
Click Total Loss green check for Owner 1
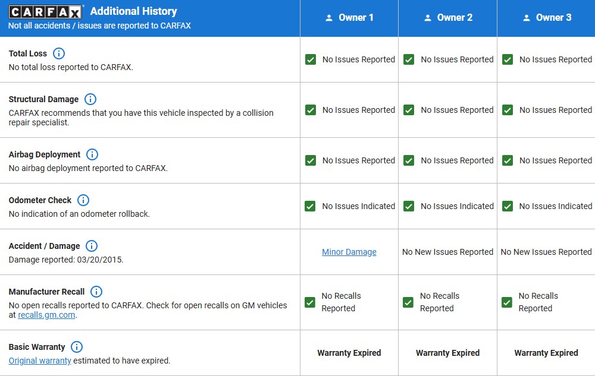pyautogui.click(x=311, y=59)
